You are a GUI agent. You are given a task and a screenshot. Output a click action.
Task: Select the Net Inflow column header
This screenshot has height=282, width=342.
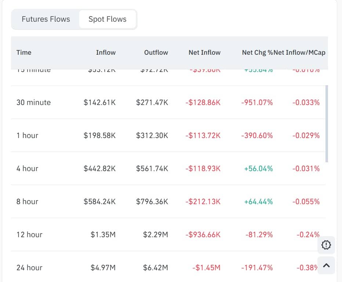tap(204, 52)
